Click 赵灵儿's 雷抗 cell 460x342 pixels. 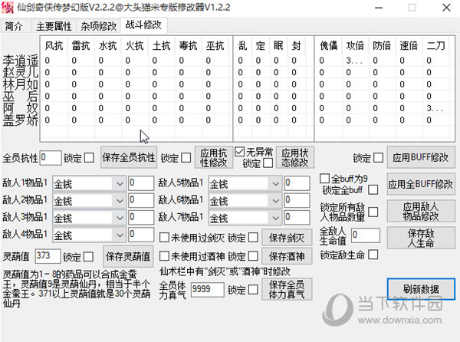coord(81,72)
